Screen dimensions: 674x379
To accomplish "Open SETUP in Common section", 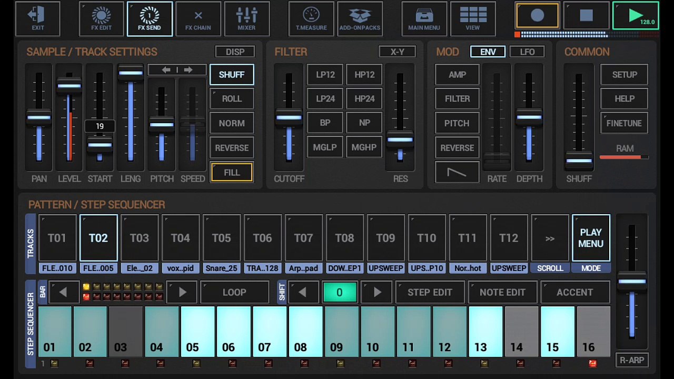I will tap(625, 75).
